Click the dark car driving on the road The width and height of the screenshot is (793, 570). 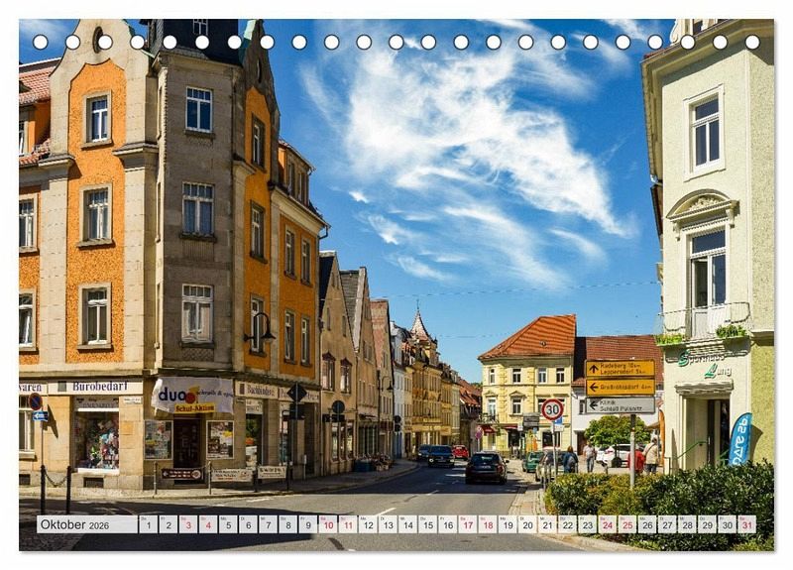[x=486, y=467]
